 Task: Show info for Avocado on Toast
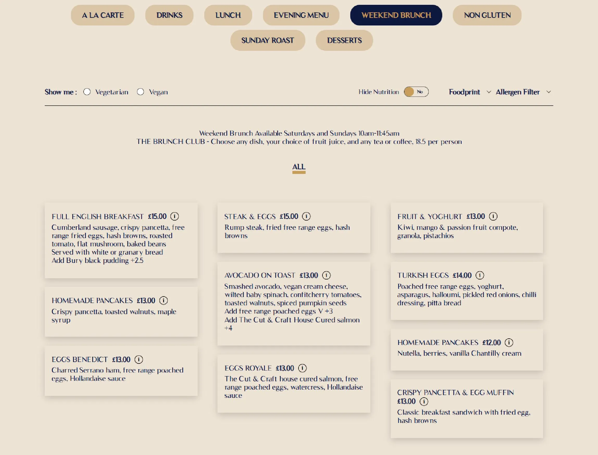click(x=326, y=275)
